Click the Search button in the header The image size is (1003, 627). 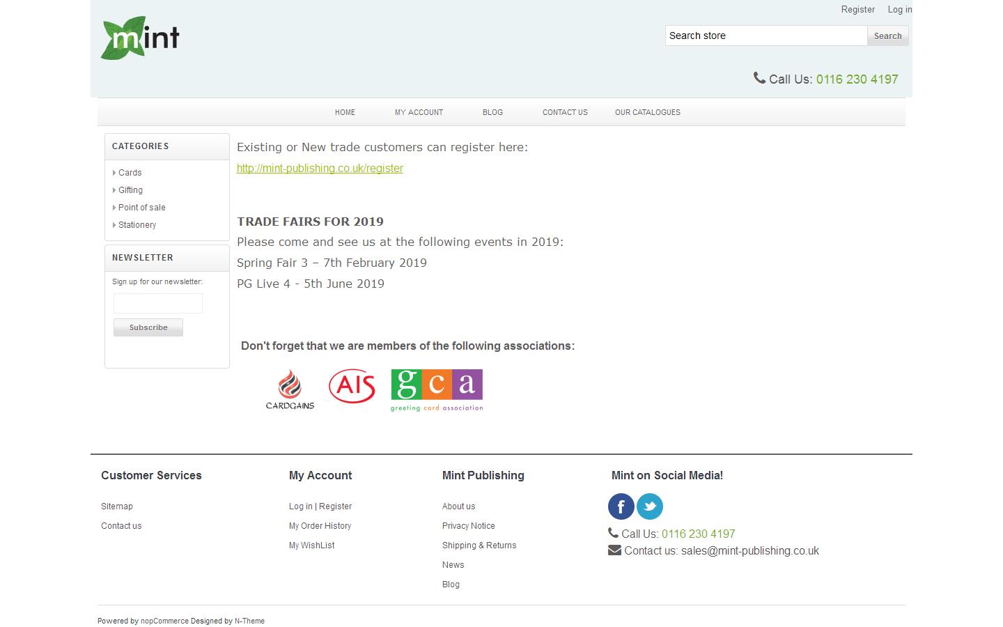click(887, 36)
